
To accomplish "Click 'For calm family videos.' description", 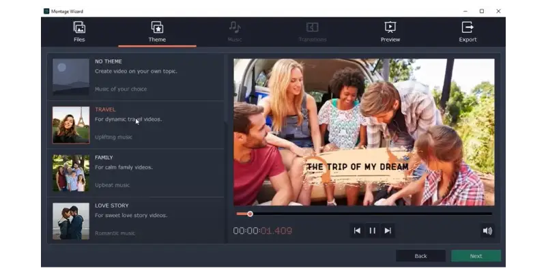I will pos(124,167).
